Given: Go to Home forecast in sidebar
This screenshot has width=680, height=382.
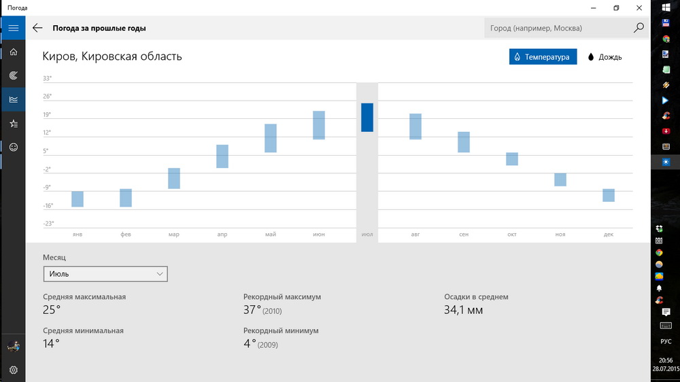Looking at the screenshot, I should click(13, 52).
